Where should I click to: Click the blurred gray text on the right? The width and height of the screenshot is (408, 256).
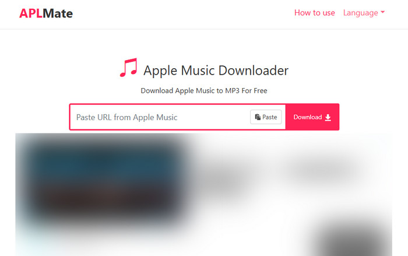(323, 169)
